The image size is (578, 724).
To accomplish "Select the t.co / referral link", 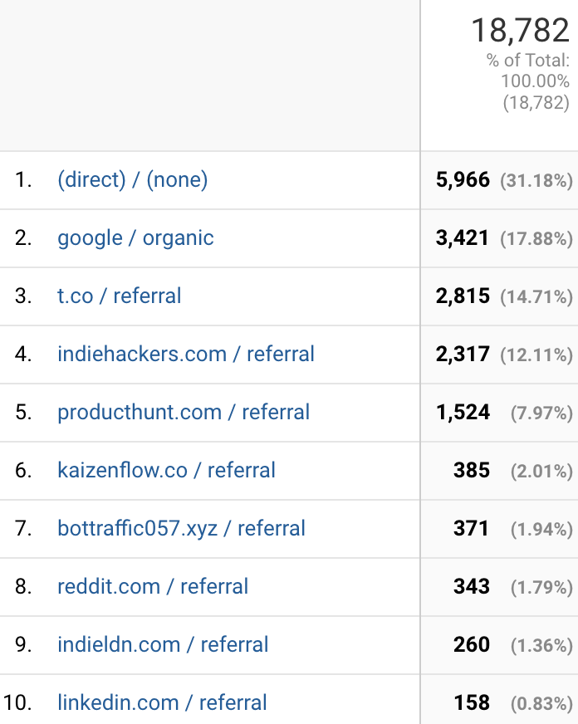I will pos(119,296).
